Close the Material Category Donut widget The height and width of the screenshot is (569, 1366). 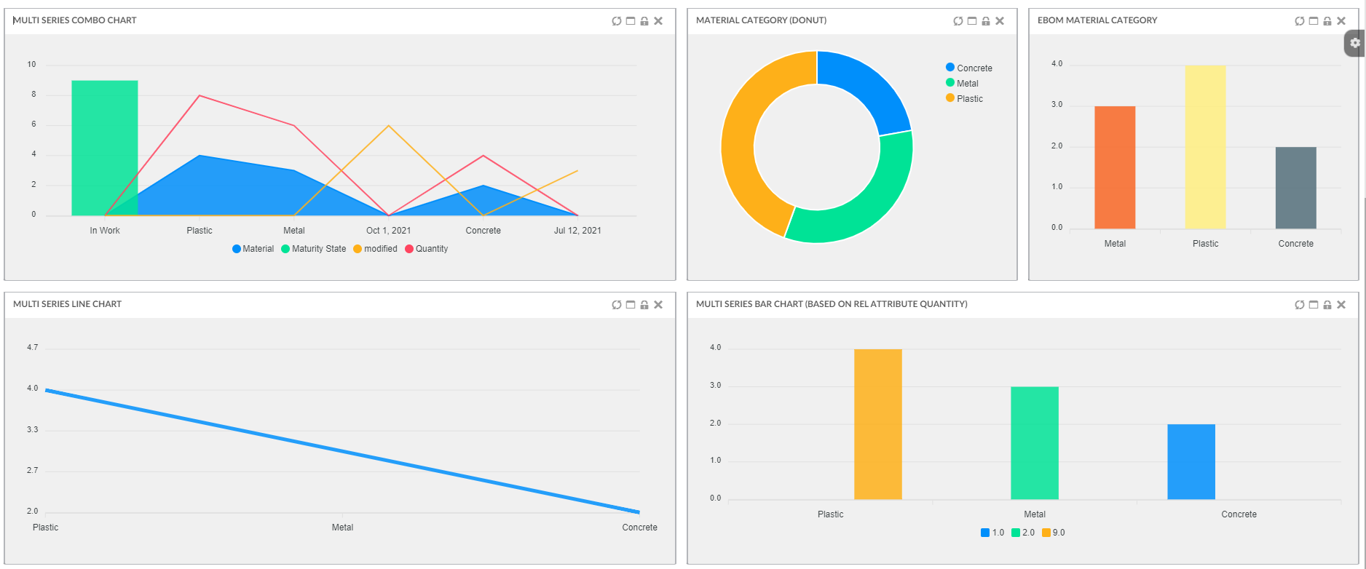tap(1000, 21)
